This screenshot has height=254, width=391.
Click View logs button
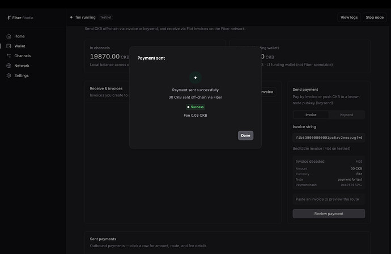tap(349, 17)
